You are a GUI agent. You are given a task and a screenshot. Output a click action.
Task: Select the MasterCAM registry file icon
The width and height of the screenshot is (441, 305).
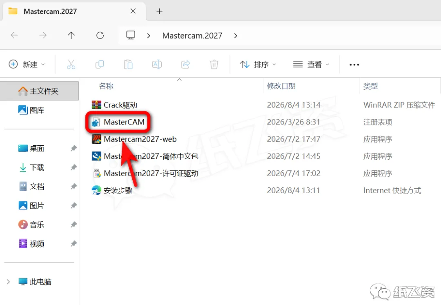coord(96,122)
